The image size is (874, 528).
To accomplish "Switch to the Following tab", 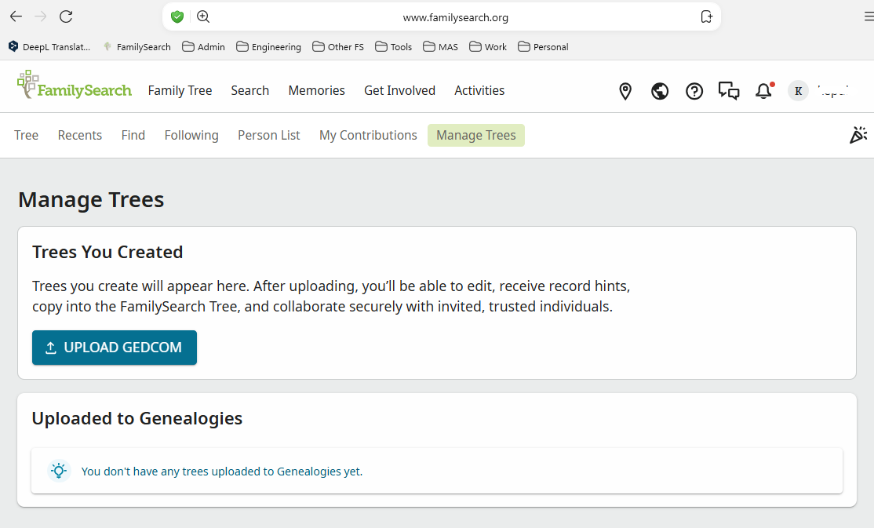I will [191, 136].
